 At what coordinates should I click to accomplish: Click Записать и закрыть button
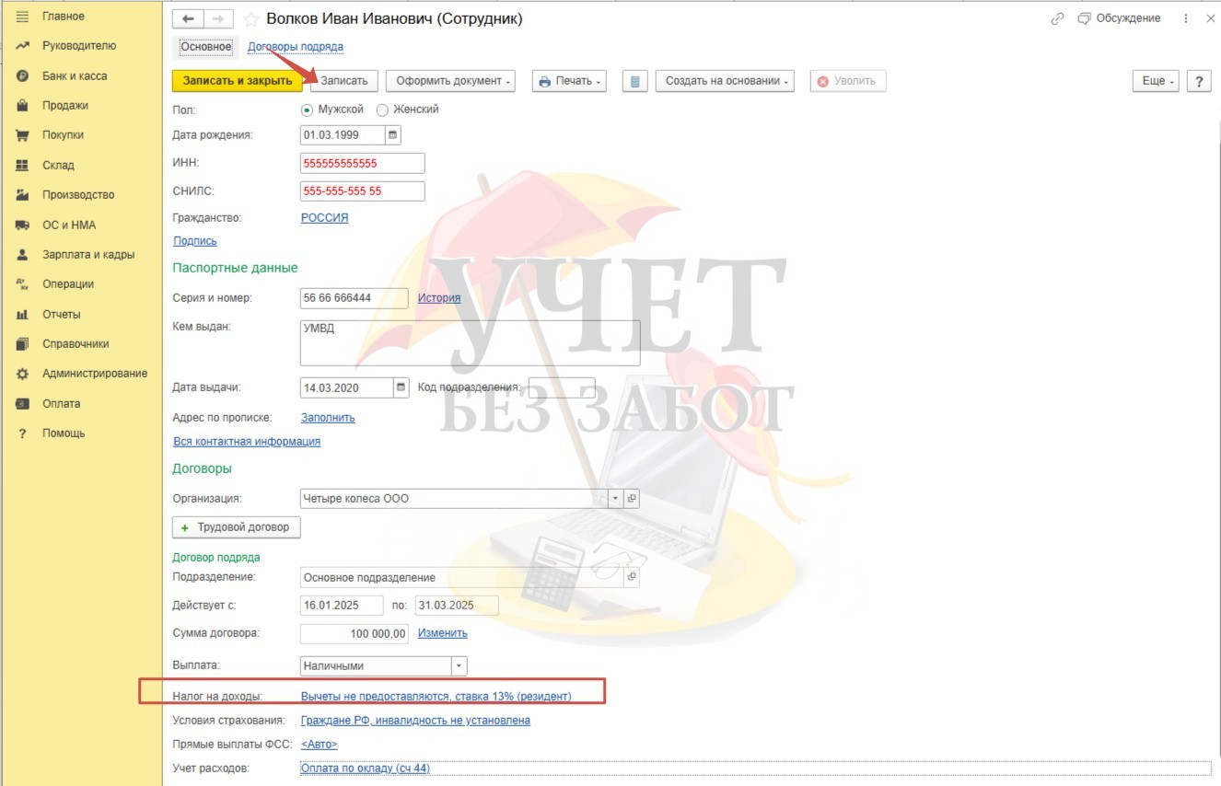coord(238,81)
